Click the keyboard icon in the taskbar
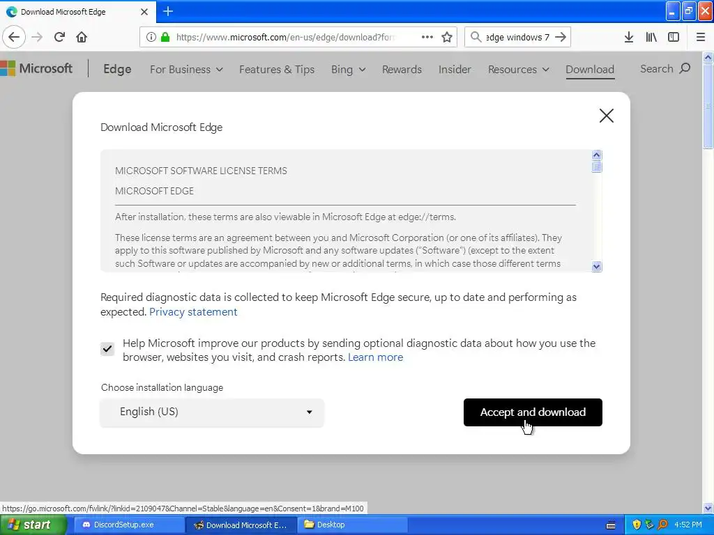The image size is (714, 535). 611,525
